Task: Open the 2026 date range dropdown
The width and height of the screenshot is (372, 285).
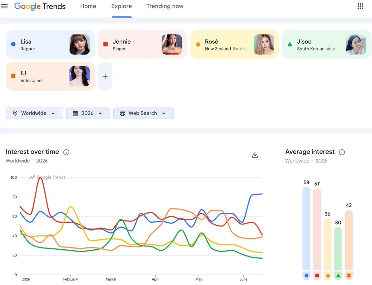Action: [x=88, y=113]
